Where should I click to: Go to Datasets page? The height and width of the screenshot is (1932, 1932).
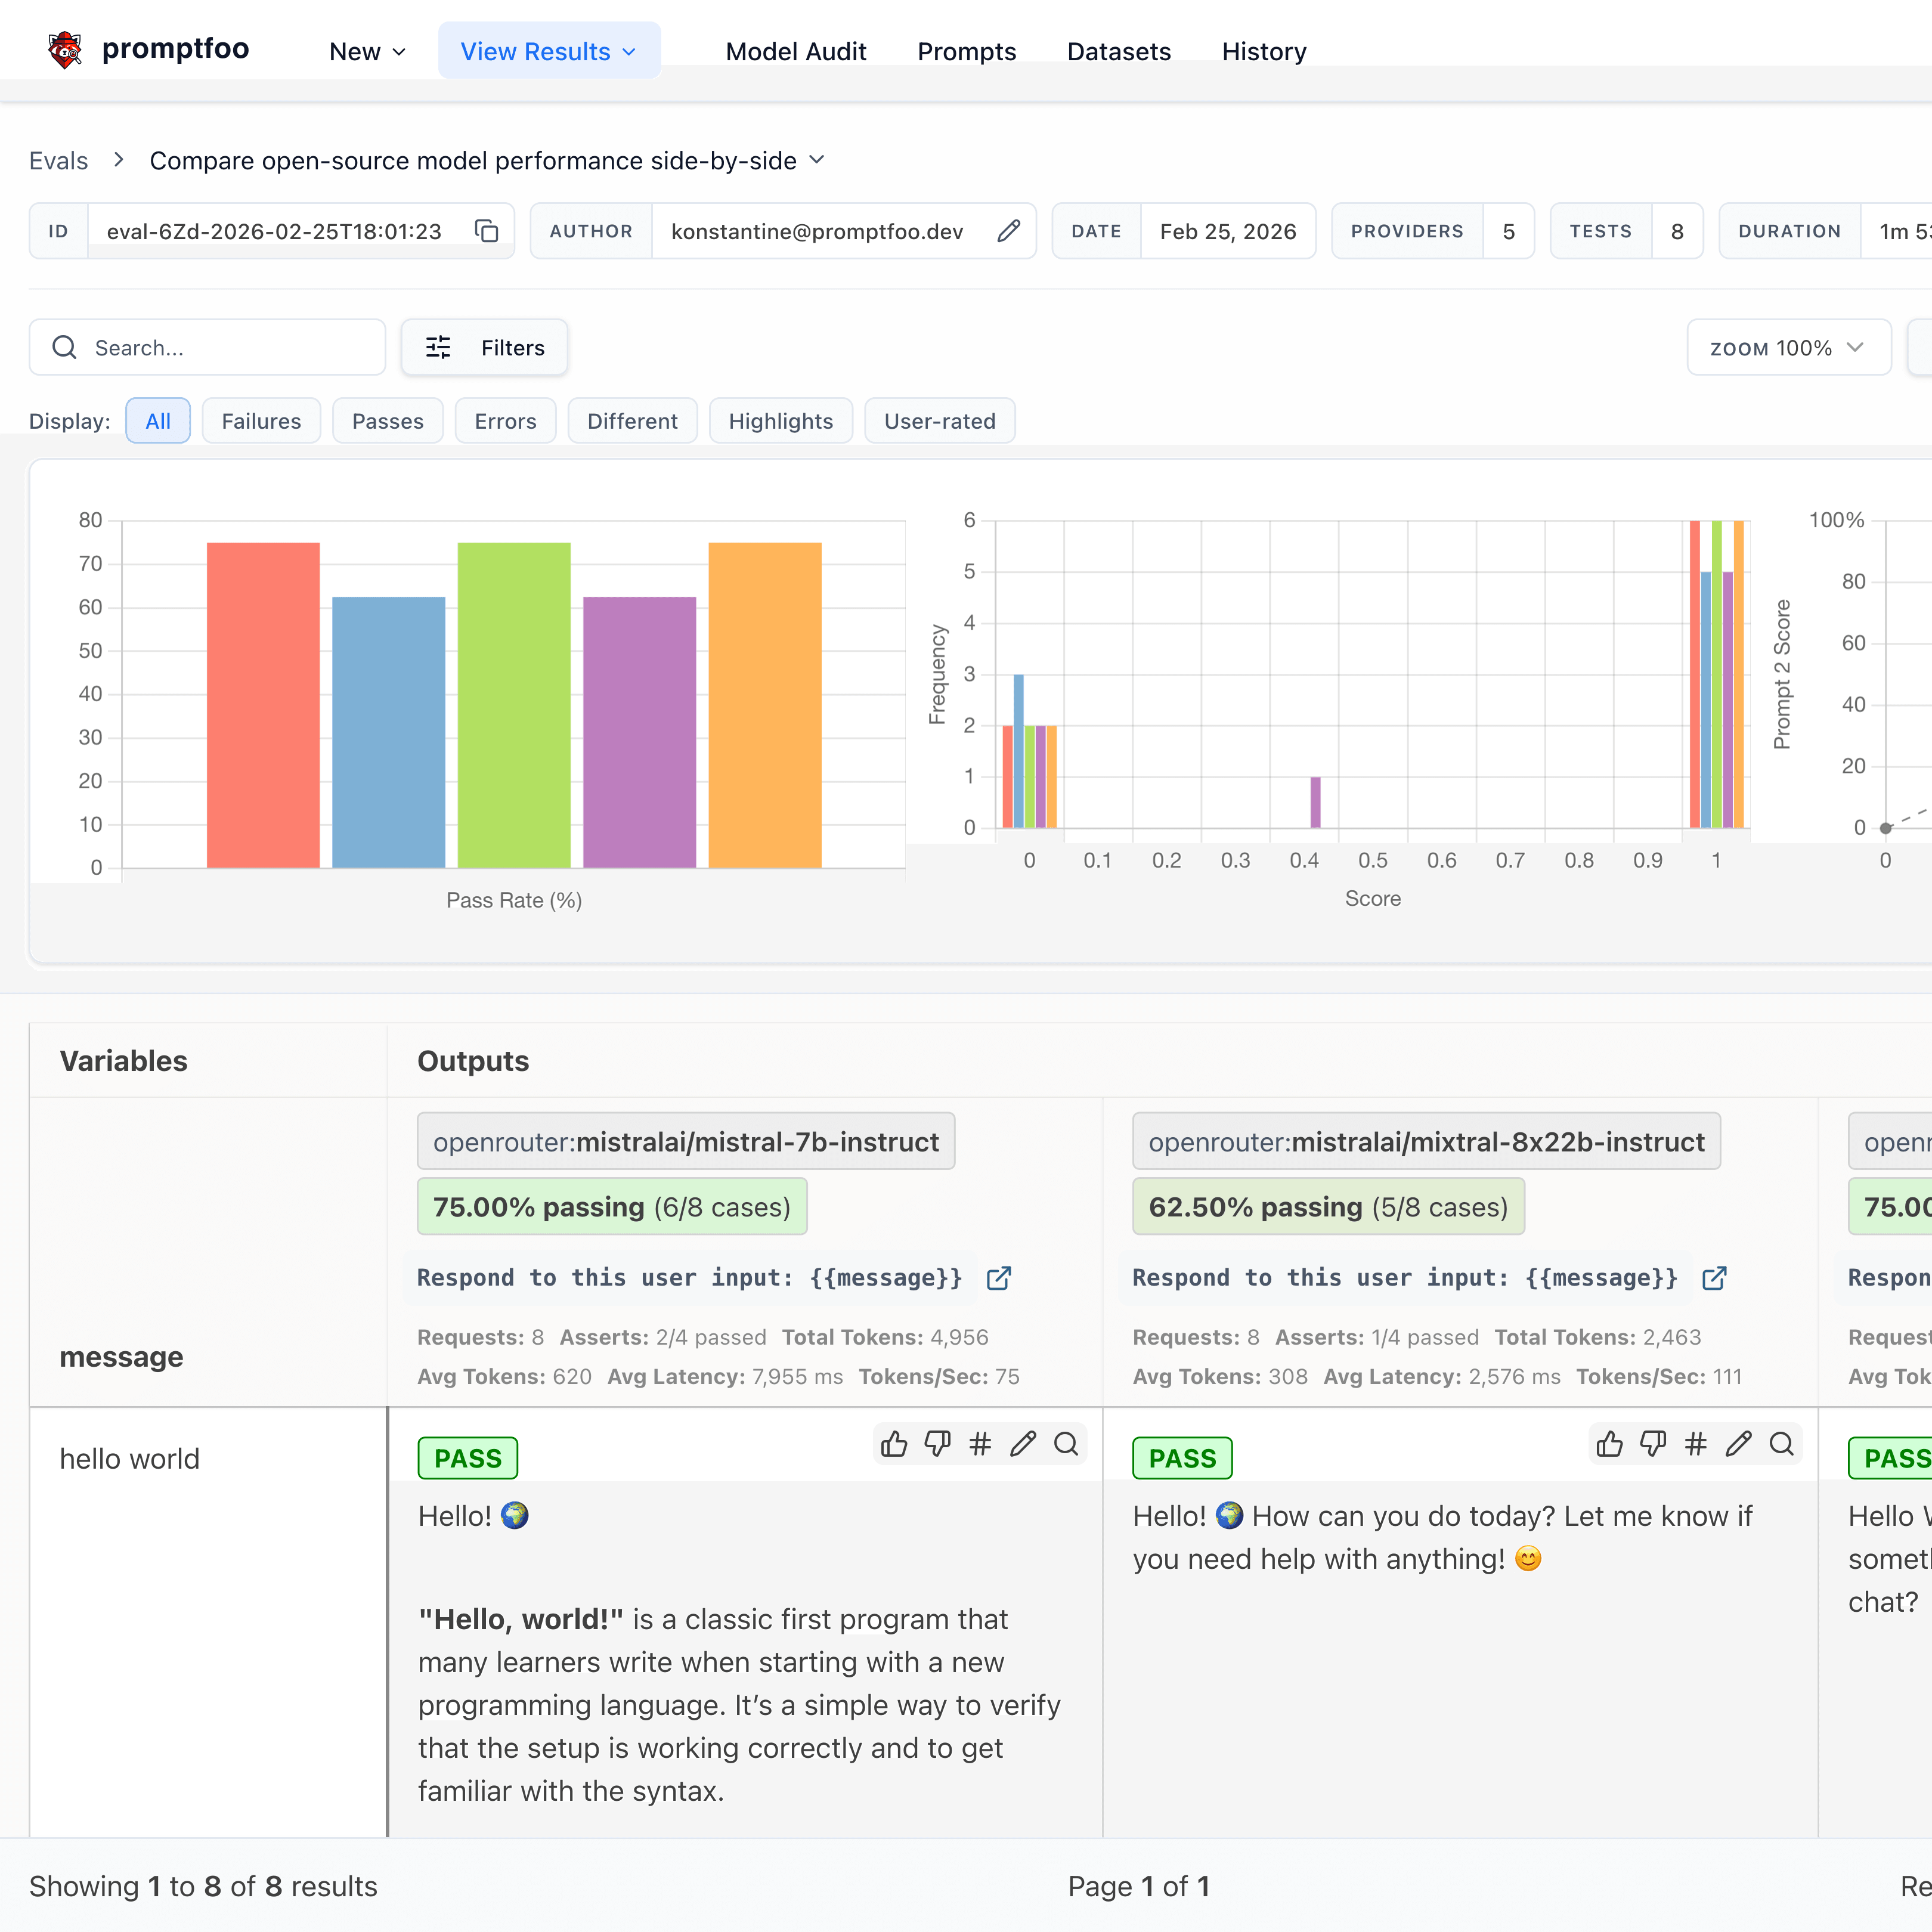[x=1119, y=51]
